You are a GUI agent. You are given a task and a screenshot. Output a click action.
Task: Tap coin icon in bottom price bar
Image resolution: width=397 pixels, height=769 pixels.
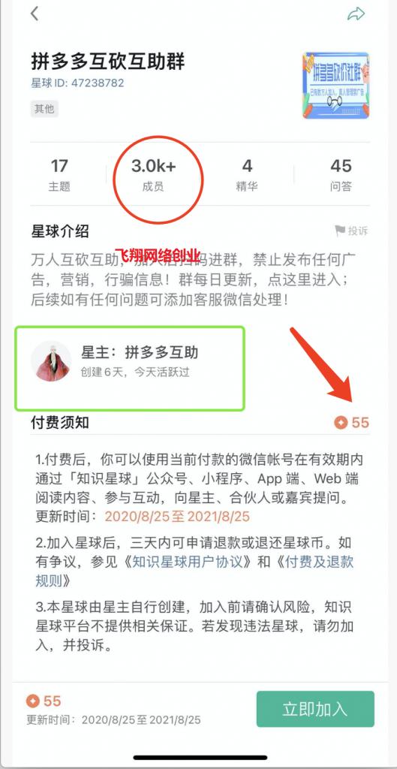[33, 701]
